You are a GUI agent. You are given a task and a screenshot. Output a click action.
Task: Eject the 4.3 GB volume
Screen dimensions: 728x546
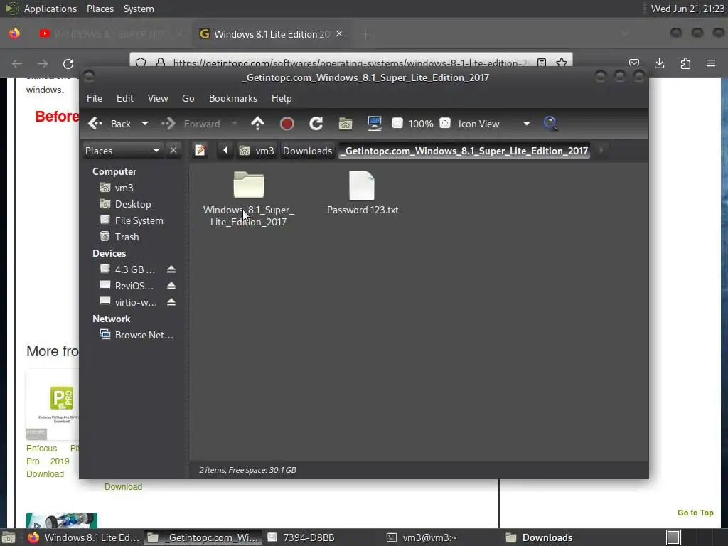click(x=171, y=269)
